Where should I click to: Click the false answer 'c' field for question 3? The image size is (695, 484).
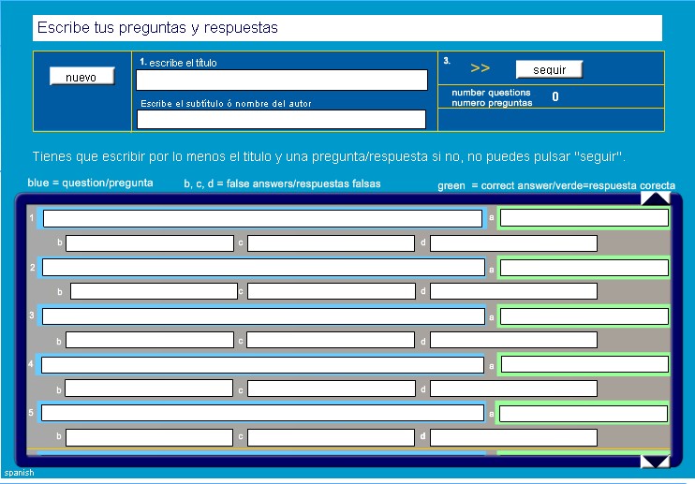(331, 340)
